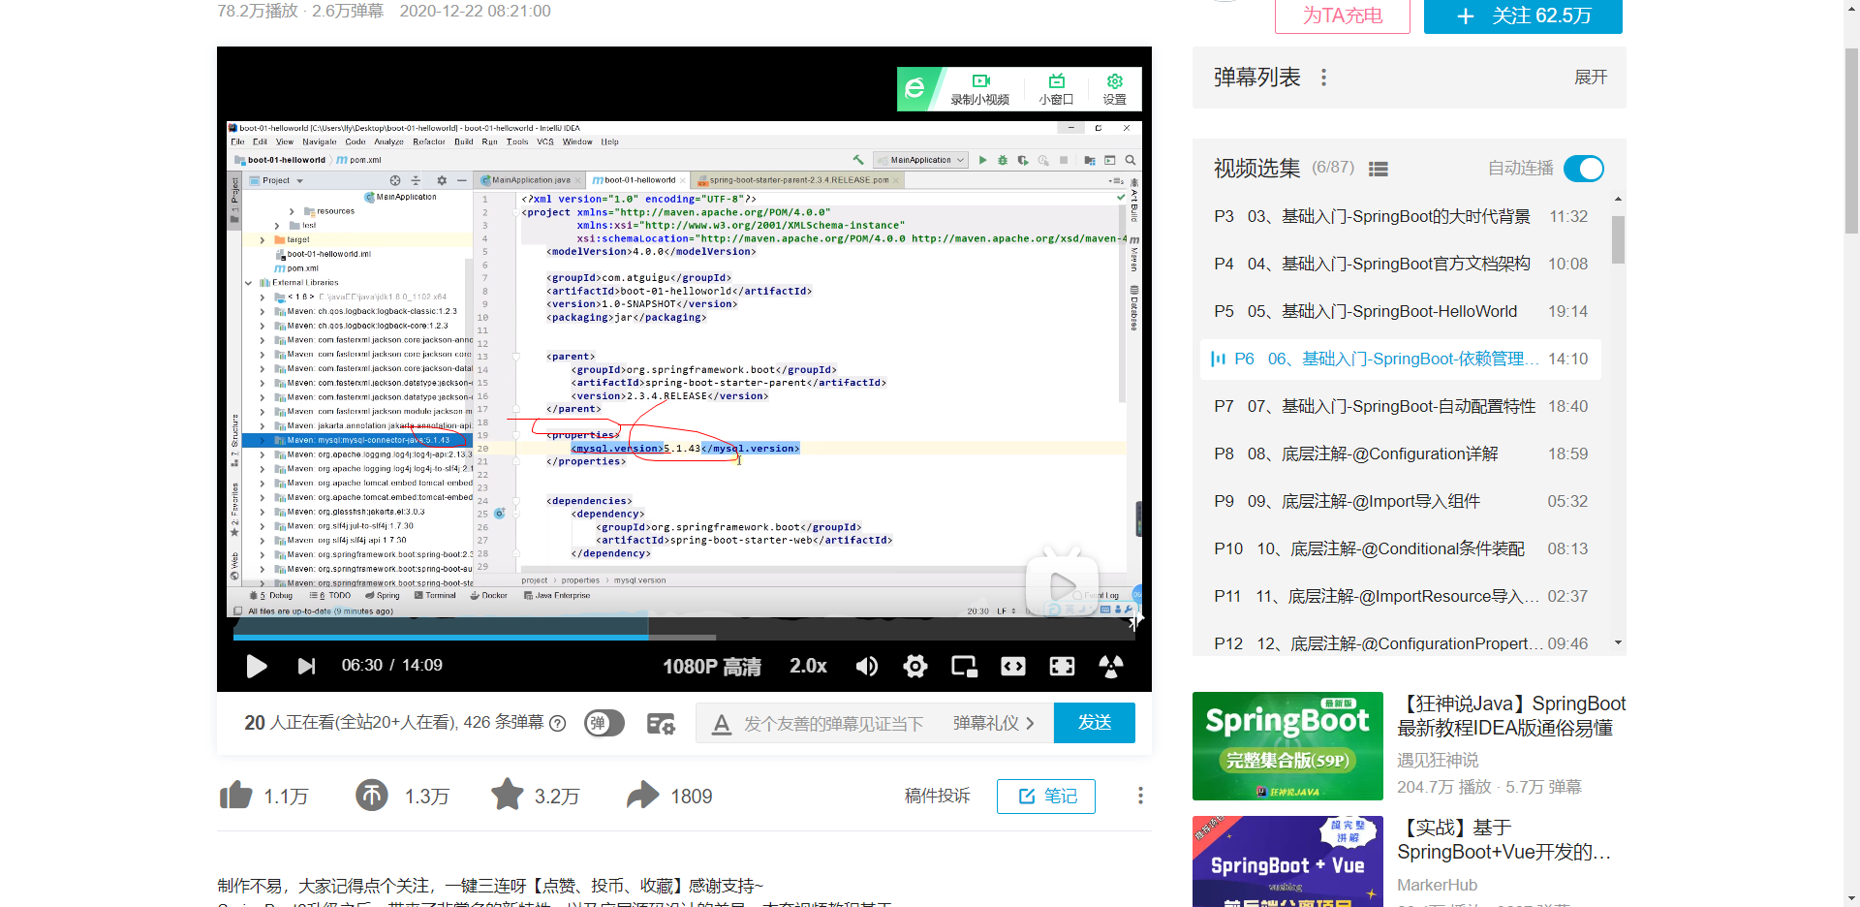Click 小窗口 mini window overlay button

[x=1056, y=89]
